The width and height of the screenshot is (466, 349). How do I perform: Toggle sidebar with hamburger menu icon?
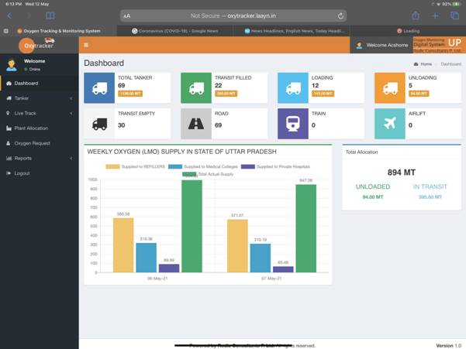click(86, 46)
